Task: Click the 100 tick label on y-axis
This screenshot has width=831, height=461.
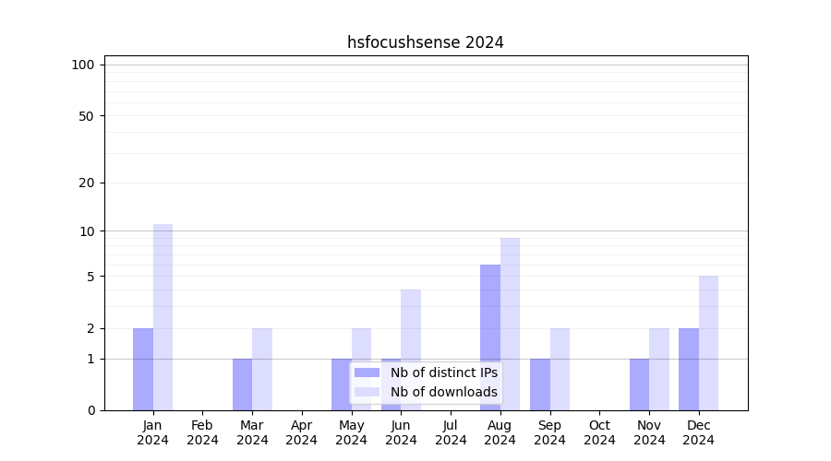Action: tap(83, 65)
